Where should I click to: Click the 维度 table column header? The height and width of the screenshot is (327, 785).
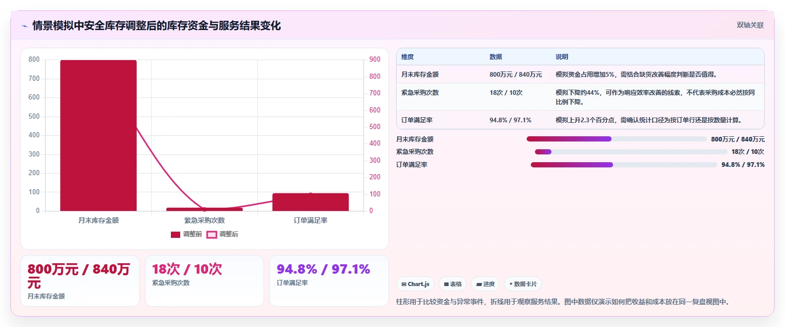tap(408, 56)
